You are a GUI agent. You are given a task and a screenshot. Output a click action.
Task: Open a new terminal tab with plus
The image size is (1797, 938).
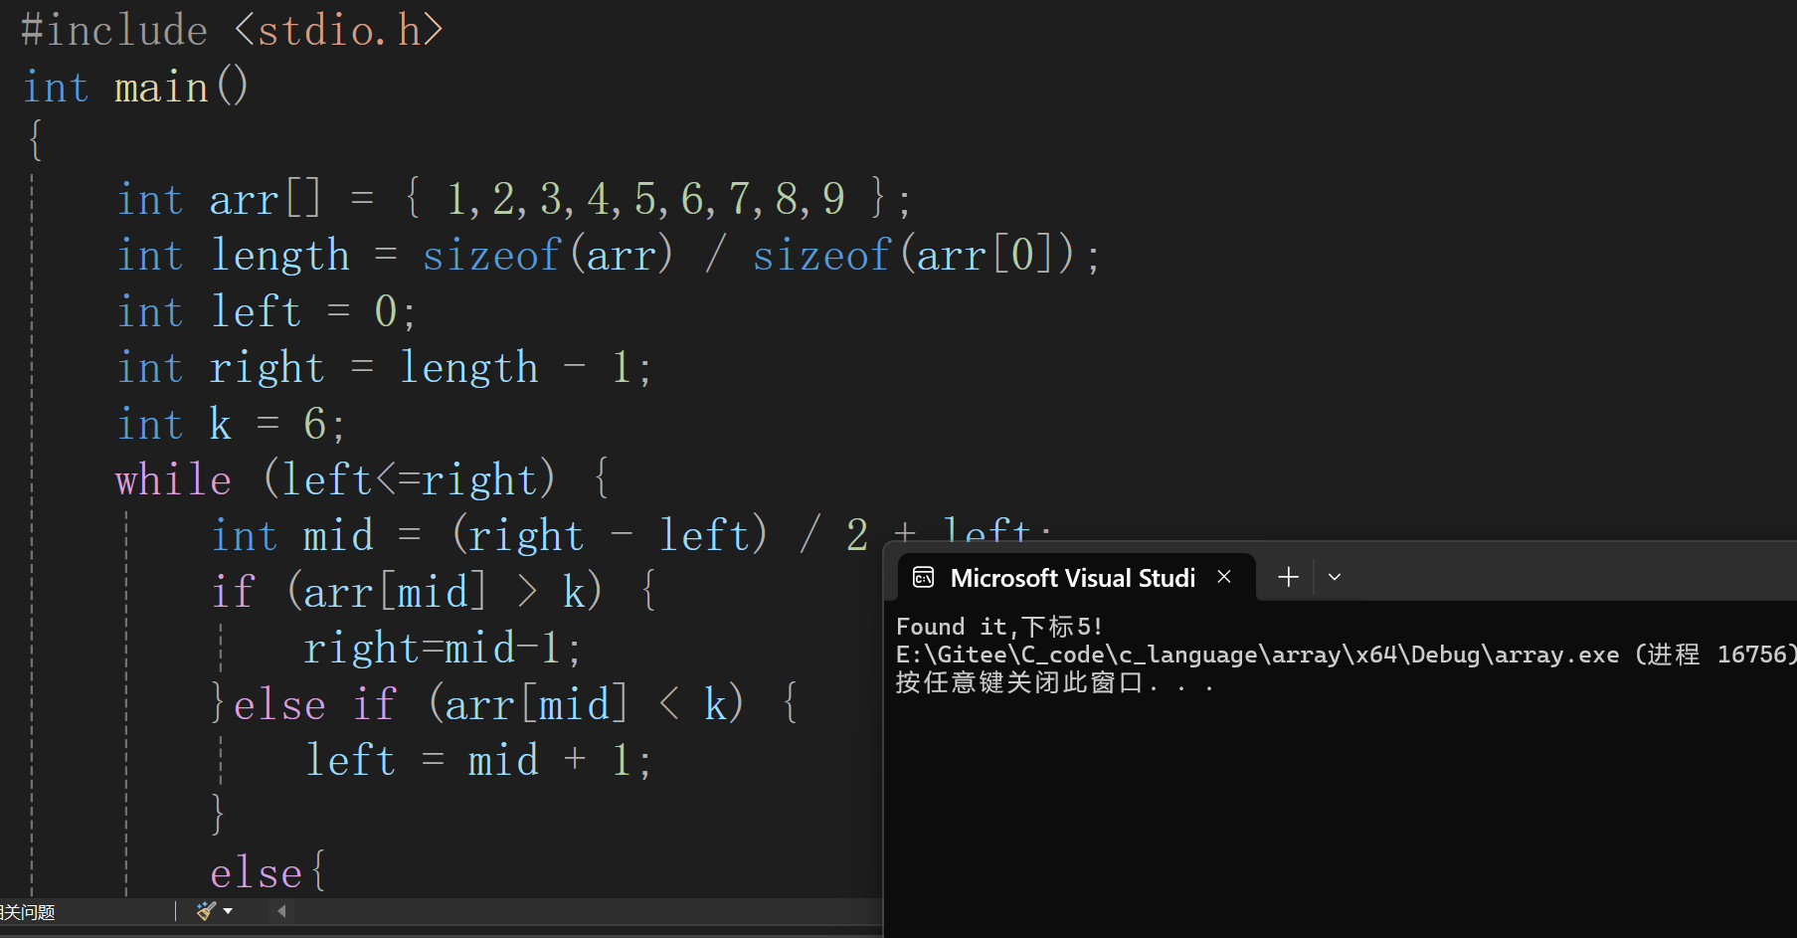coord(1288,577)
